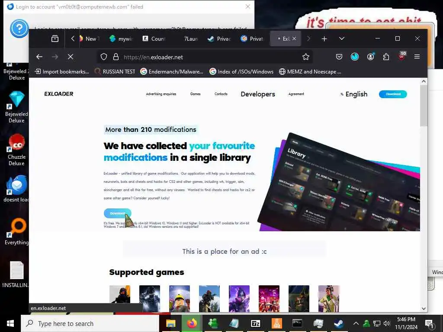Click header Download button
Image resolution: width=443 pixels, height=332 pixels.
[393, 94]
